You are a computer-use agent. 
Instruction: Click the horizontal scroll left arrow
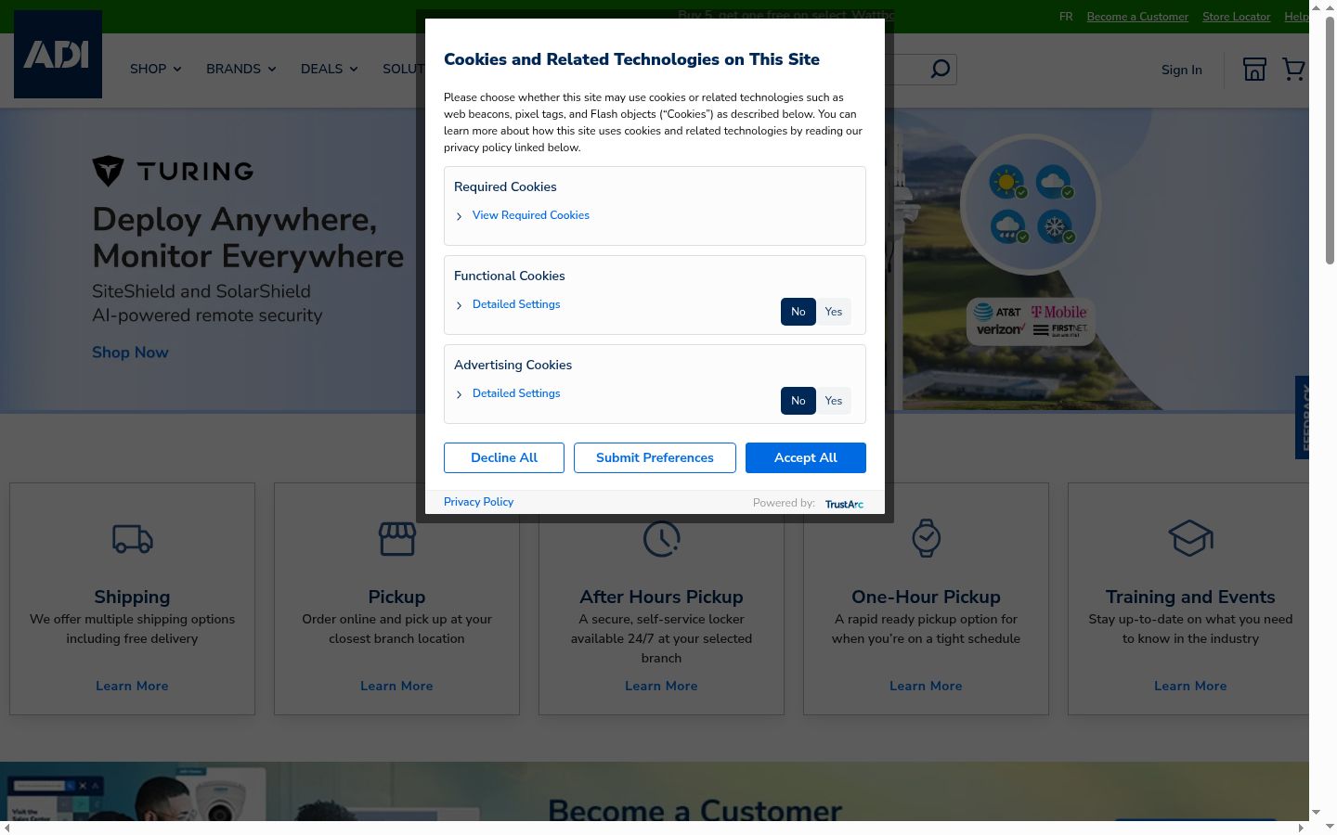point(7,827)
